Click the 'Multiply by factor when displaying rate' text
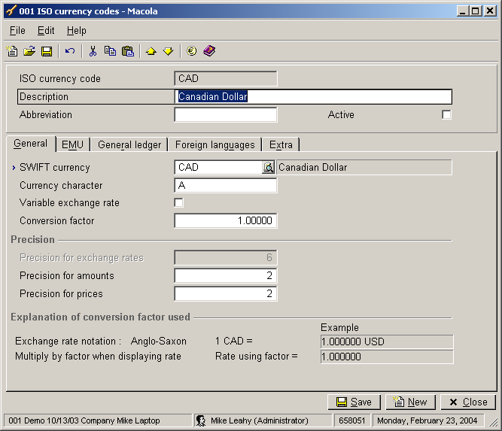Screen dimensions: 502x431 pyautogui.click(x=99, y=356)
